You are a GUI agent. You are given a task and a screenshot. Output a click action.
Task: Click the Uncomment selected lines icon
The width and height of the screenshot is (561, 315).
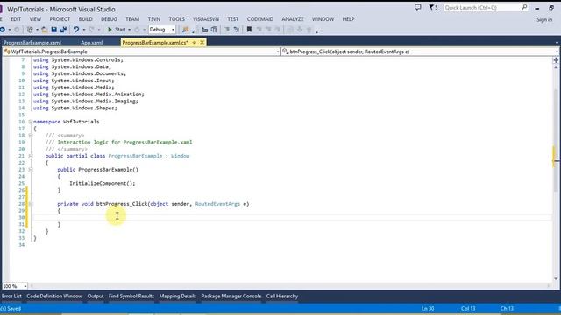pyautogui.click(x=236, y=30)
